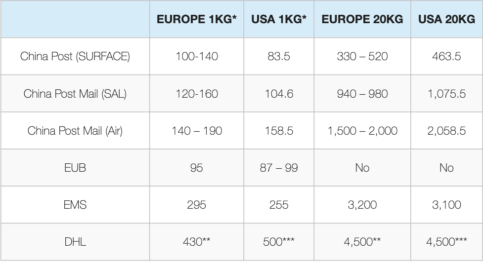Select the EUB row label
Screen dimensions: 483x262
75,168
